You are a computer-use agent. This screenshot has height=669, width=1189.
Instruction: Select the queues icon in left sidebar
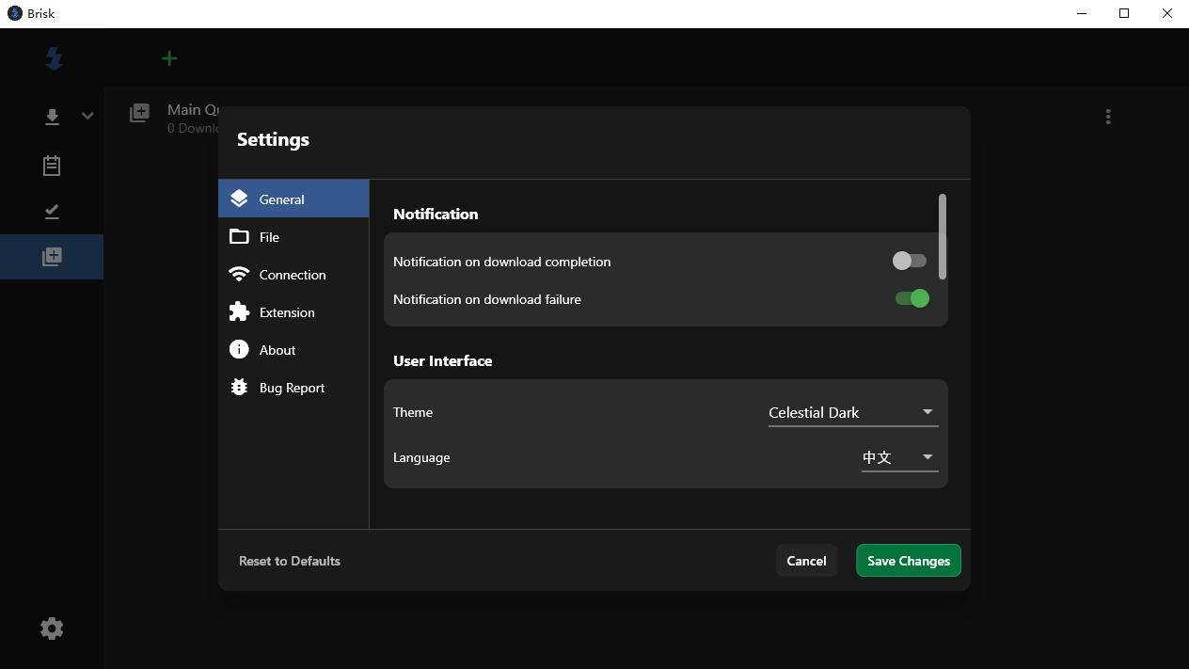pos(52,257)
